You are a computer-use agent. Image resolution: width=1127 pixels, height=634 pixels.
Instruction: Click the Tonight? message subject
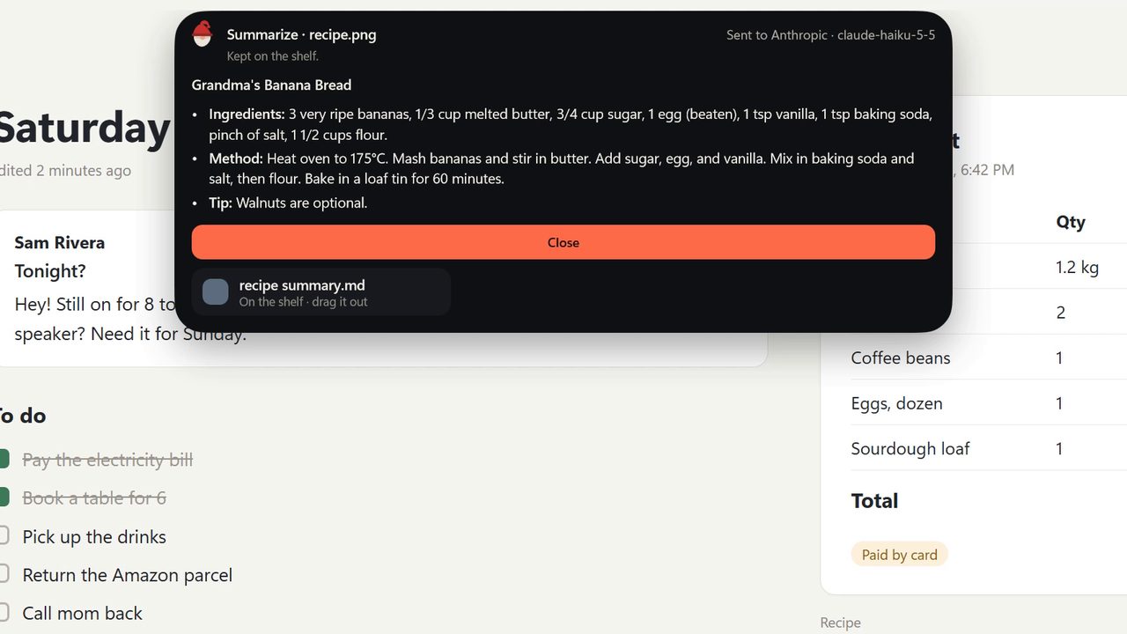(50, 271)
